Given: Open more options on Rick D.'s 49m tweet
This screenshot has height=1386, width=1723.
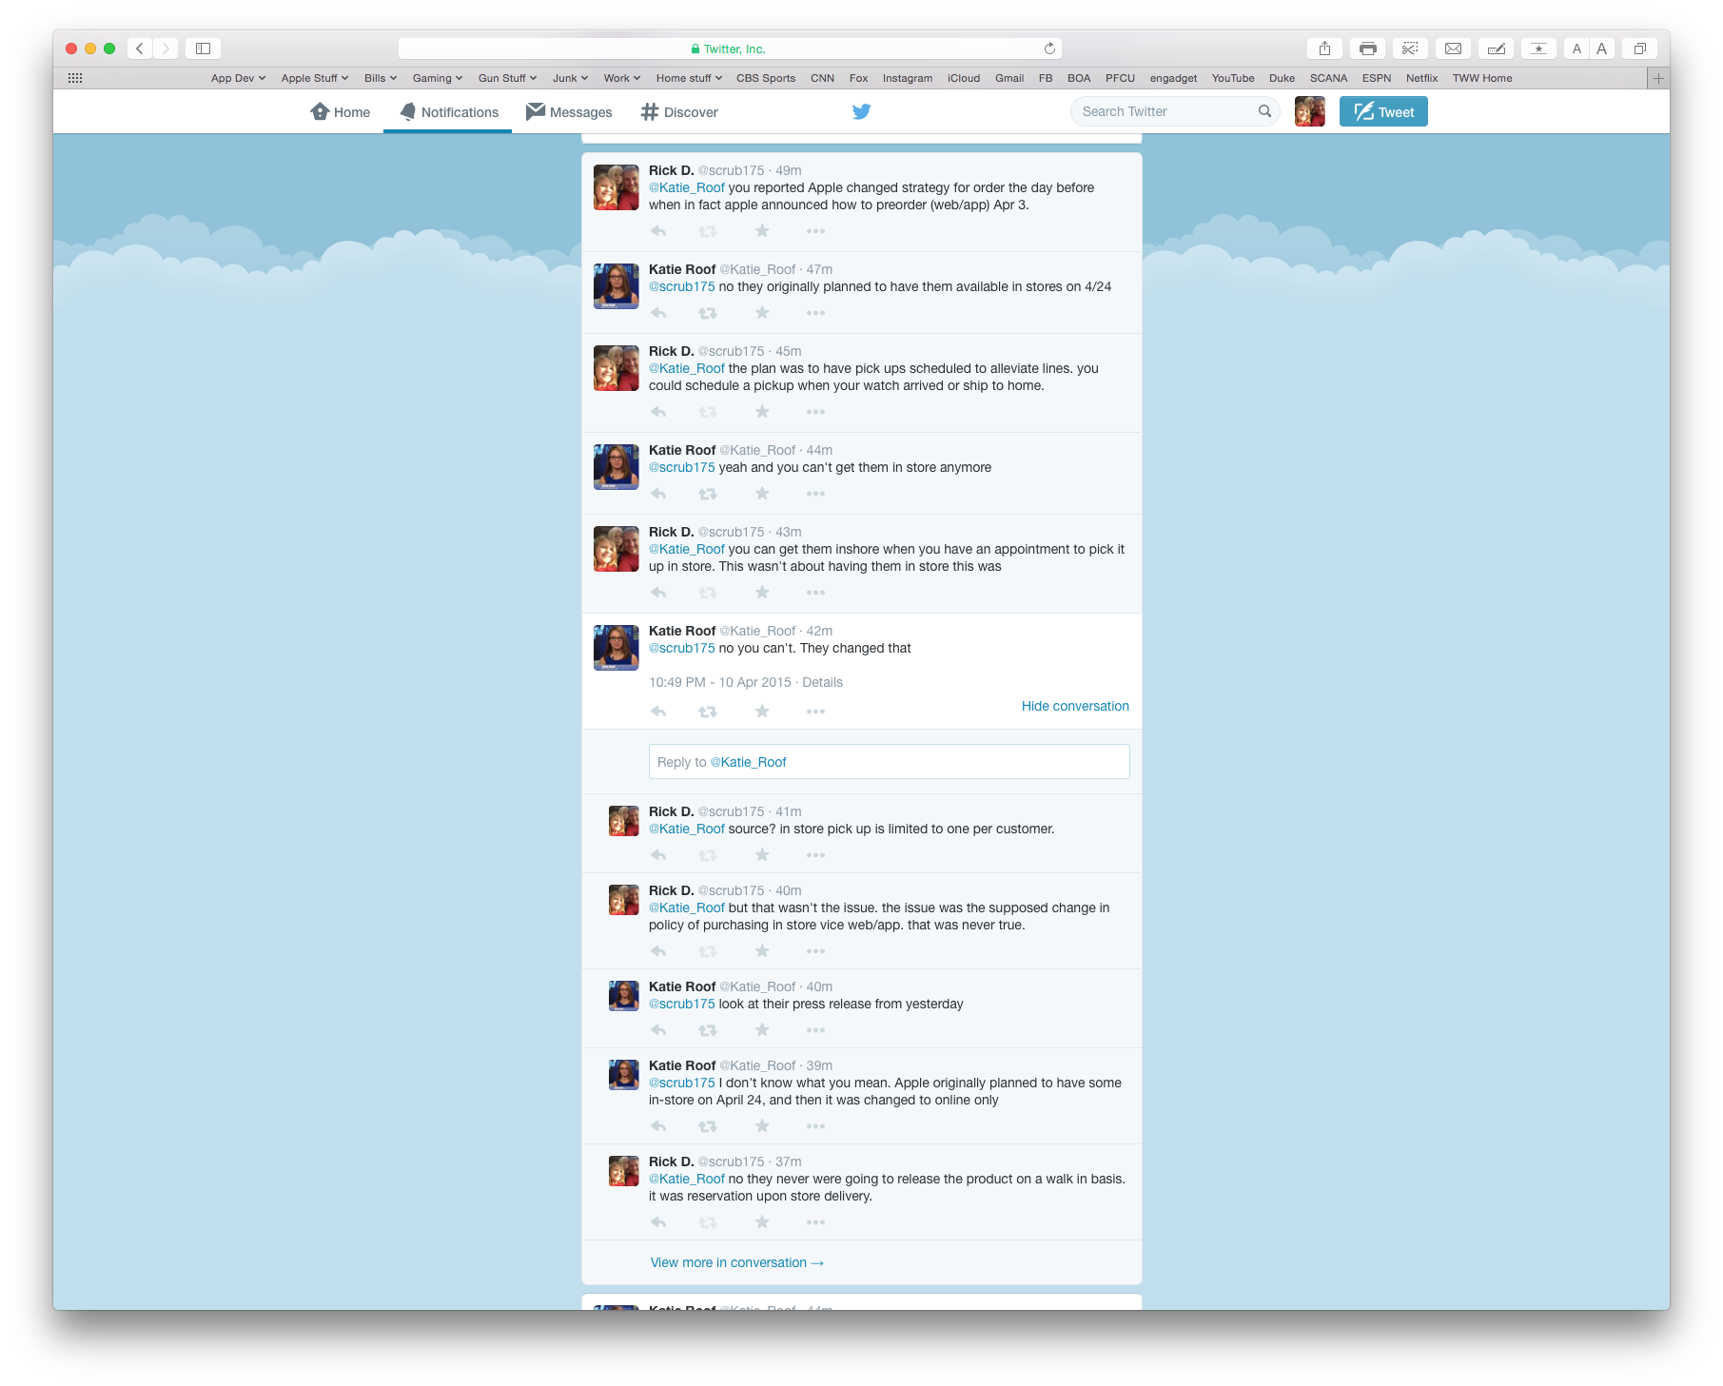Looking at the screenshot, I should pyautogui.click(x=815, y=231).
